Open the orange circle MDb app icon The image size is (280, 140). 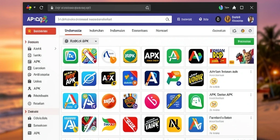point(109,101)
